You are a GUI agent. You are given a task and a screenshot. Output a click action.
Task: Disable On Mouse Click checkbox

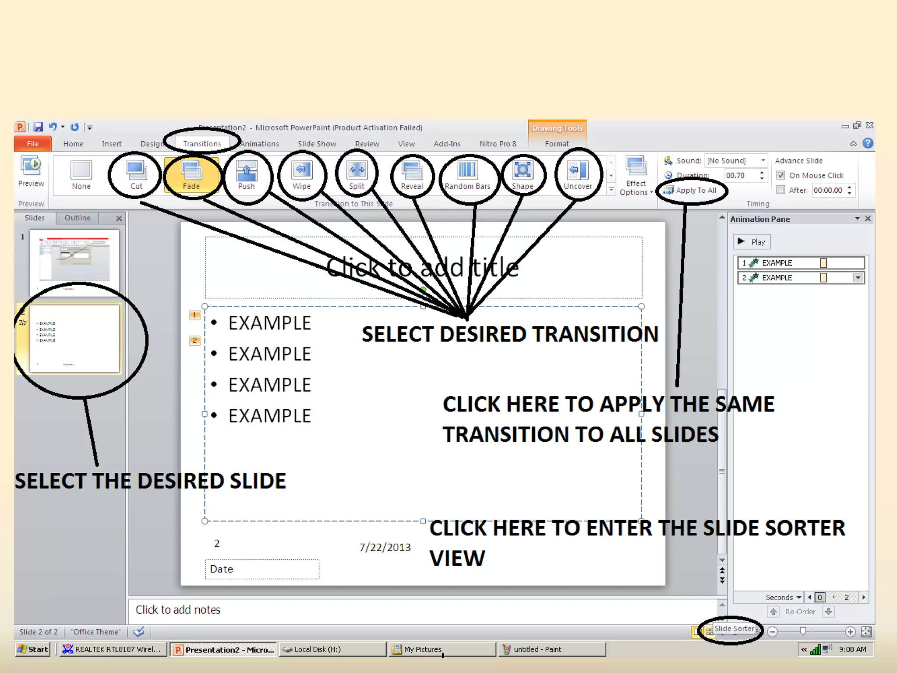click(780, 175)
